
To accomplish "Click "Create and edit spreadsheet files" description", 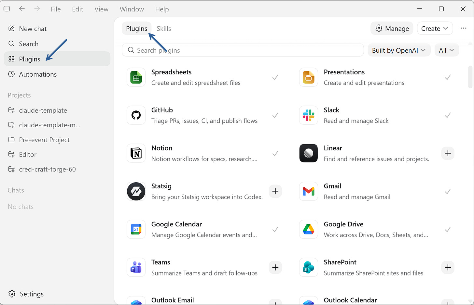I will (196, 83).
